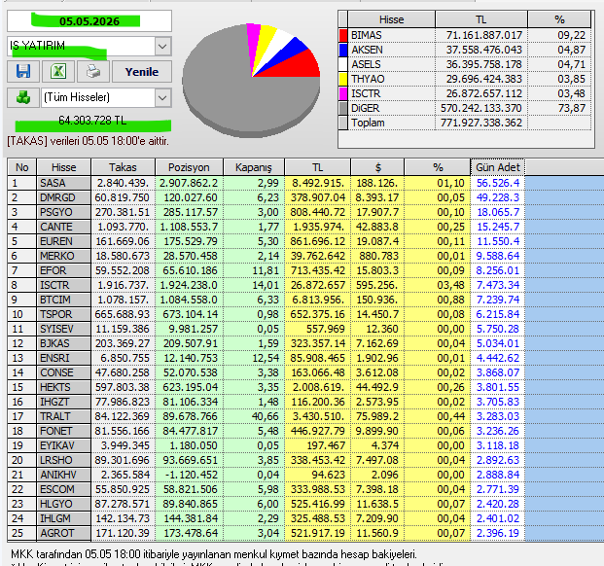Print the report with printer icon

93,71
